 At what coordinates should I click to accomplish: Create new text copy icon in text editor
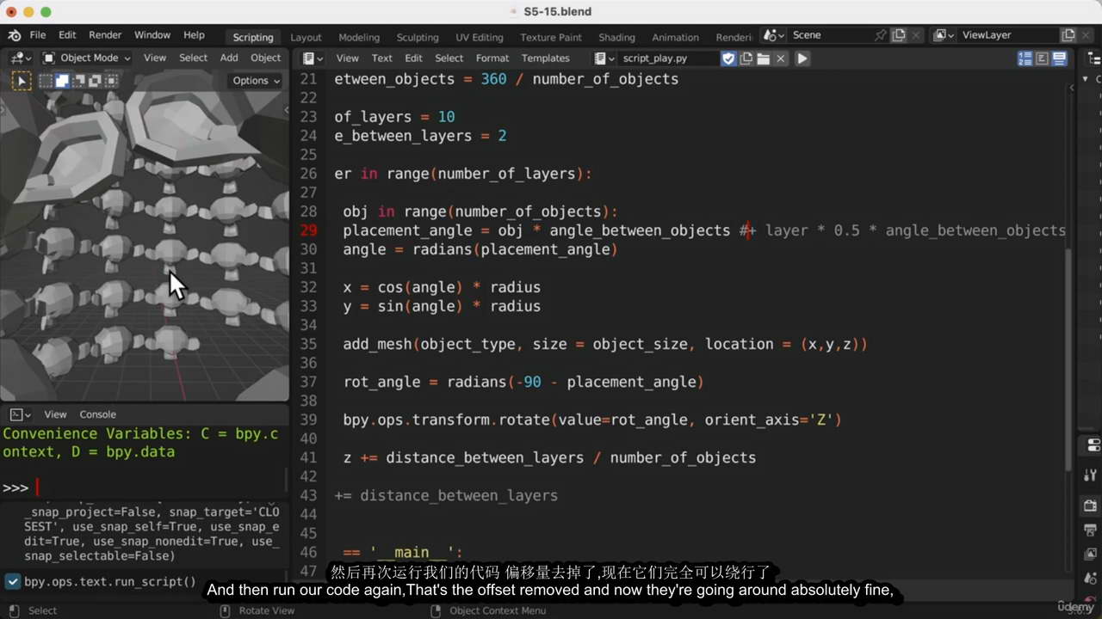746,58
